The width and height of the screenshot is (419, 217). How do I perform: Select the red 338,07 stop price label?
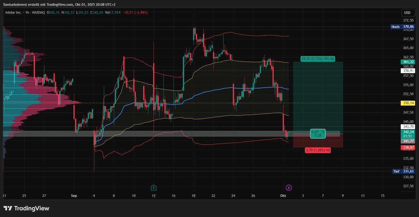point(407,148)
